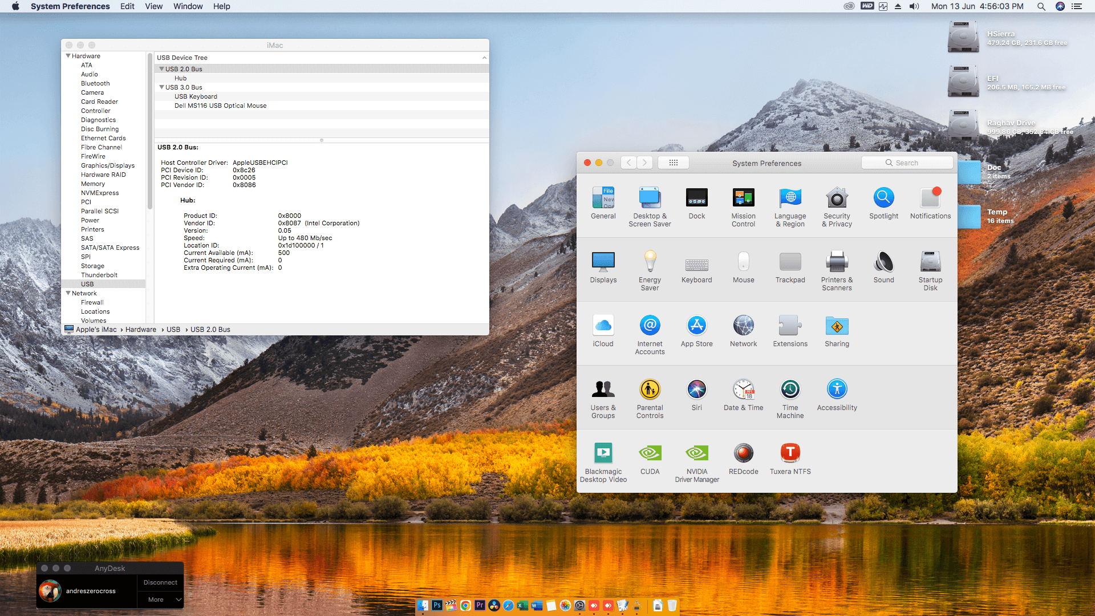Open the Siri preference pane
This screenshot has height=616, width=1095.
[x=696, y=395]
